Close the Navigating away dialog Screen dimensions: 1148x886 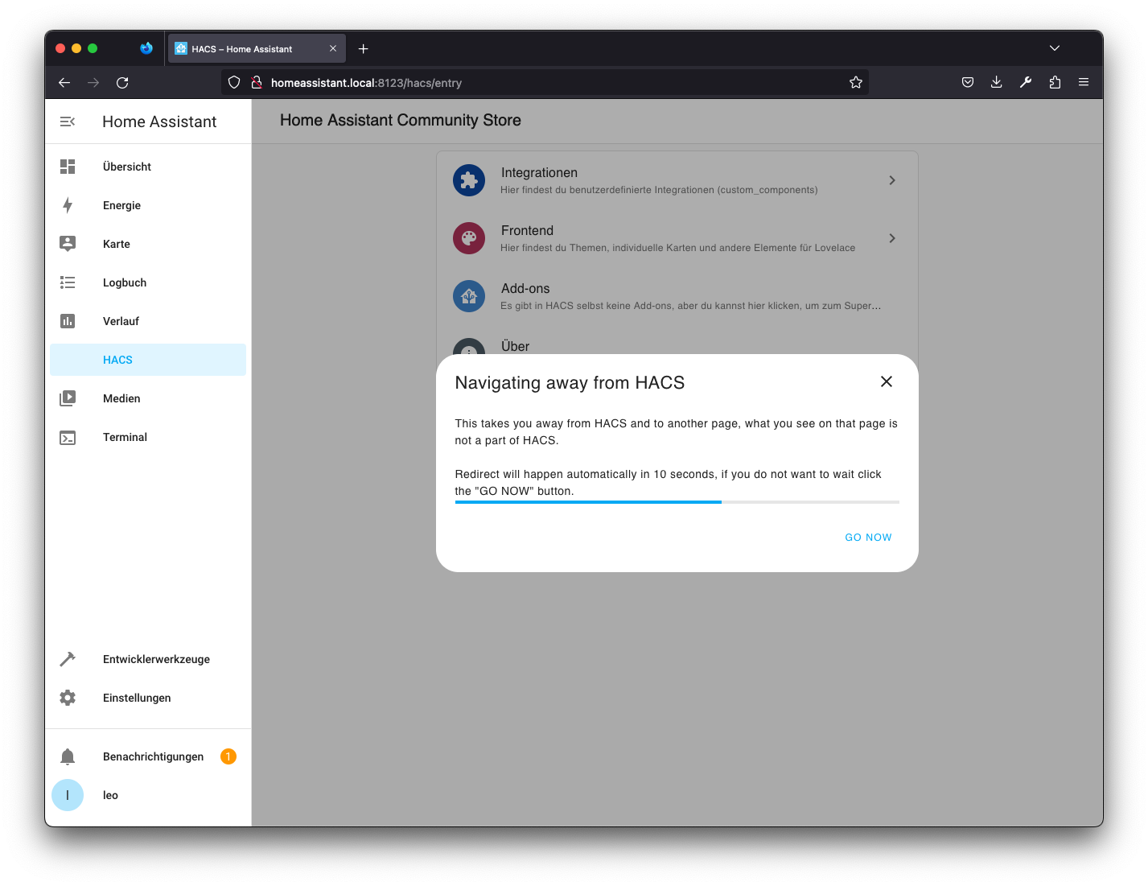(x=887, y=381)
